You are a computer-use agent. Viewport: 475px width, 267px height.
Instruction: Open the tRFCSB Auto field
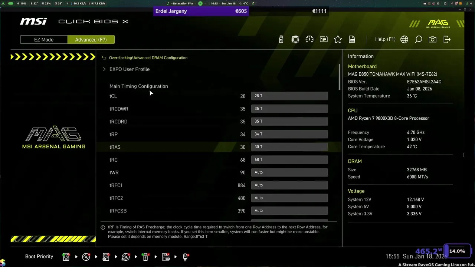(x=289, y=211)
